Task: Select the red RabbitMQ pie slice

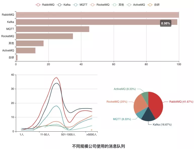Action: (x=156, y=104)
